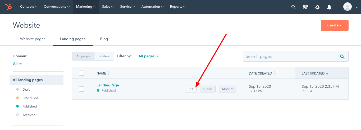Open the More dropdown for LandingPage
This screenshot has width=361, height=130.
[227, 89]
